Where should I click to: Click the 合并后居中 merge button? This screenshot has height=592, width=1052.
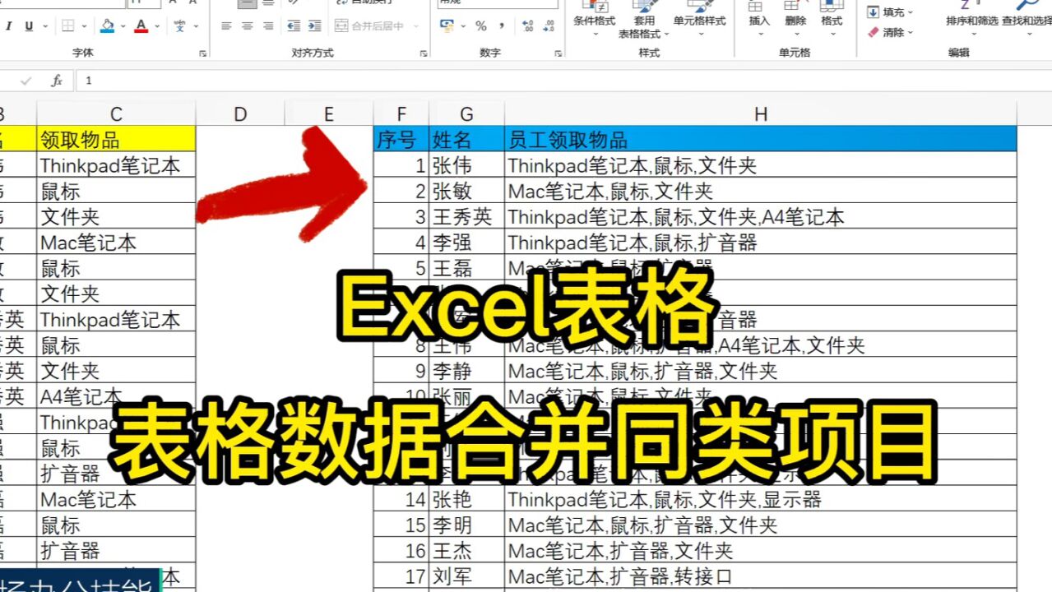[x=370, y=26]
